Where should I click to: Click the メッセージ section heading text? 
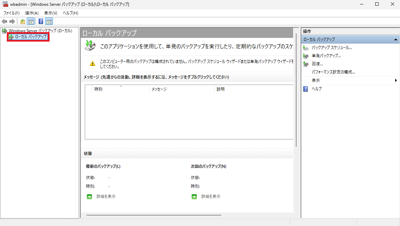[156, 77]
